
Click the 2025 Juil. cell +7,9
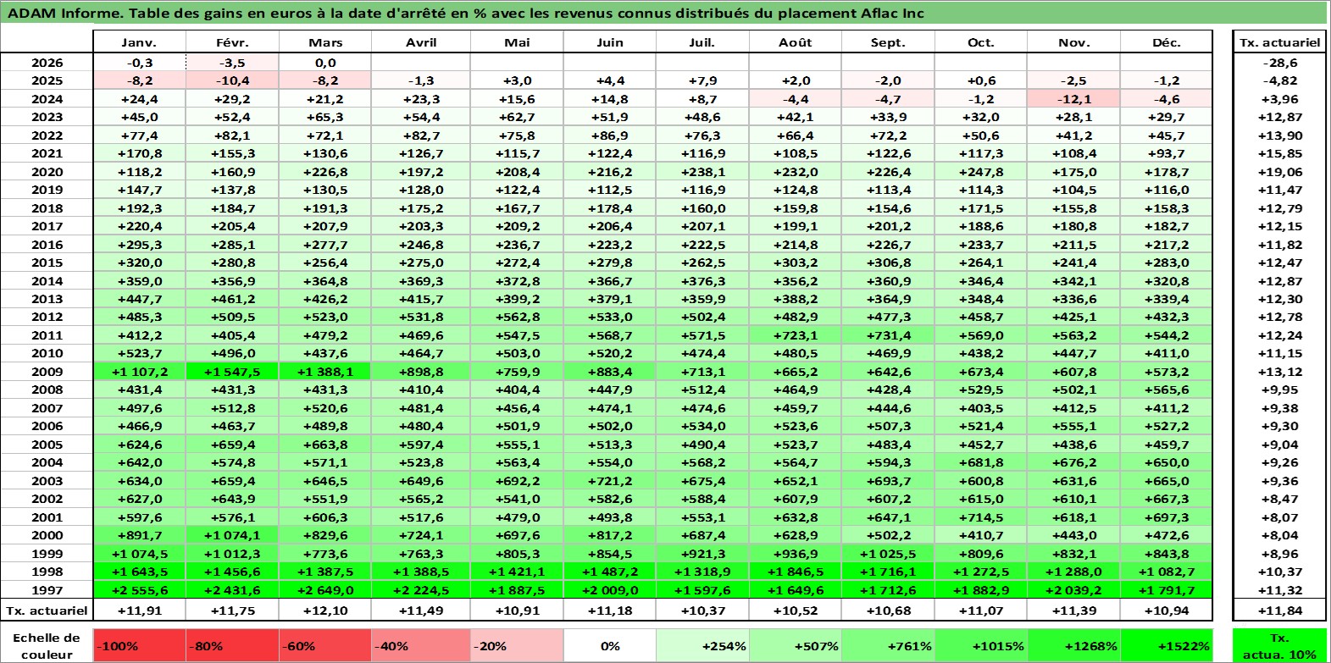pos(702,80)
